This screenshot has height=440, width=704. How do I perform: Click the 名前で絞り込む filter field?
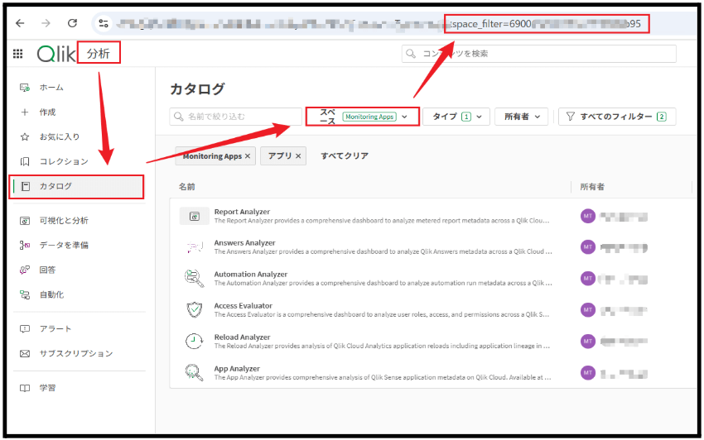236,117
